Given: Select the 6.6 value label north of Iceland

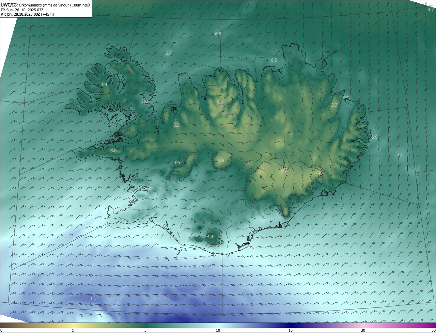Looking at the screenshot, I should (x=218, y=34).
